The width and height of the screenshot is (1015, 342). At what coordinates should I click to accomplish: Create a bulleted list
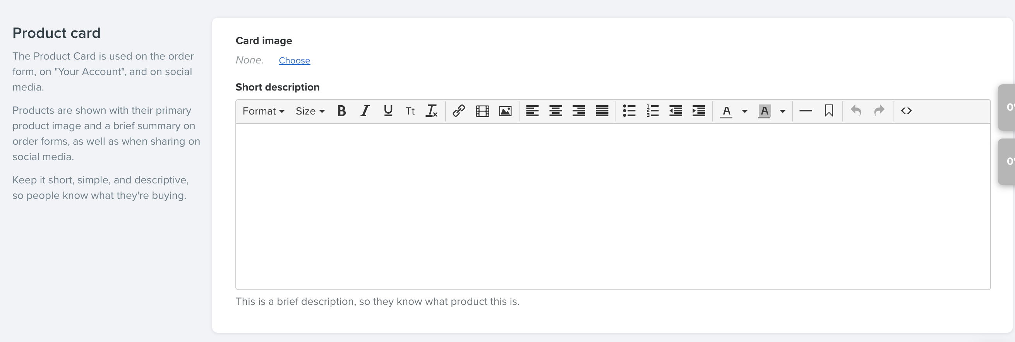pyautogui.click(x=629, y=111)
